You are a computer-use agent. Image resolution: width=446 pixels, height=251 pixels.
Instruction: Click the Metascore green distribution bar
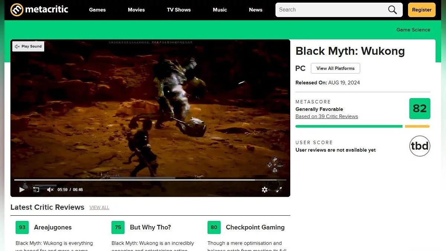pyautogui.click(x=349, y=126)
